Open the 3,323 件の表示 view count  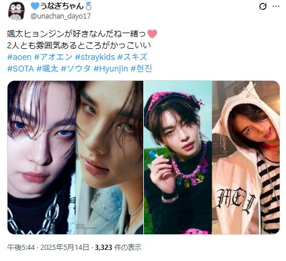[118, 248]
